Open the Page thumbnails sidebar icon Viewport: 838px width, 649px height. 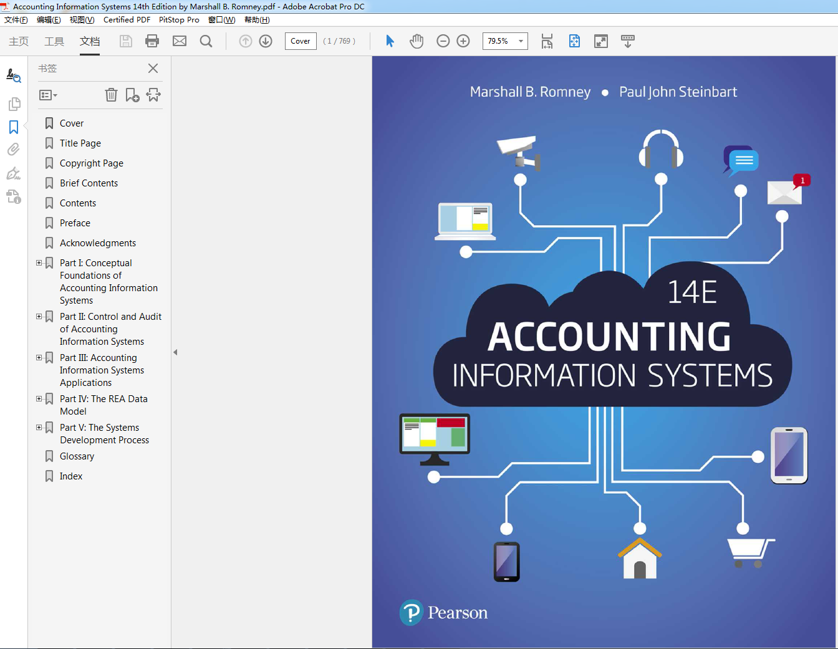tap(14, 103)
